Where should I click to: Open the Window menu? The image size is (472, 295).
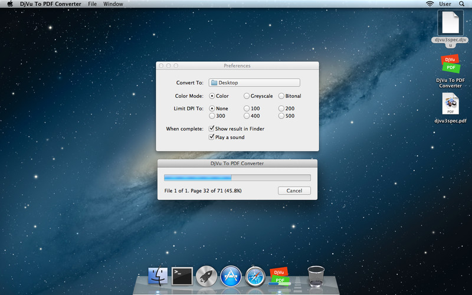pos(113,4)
